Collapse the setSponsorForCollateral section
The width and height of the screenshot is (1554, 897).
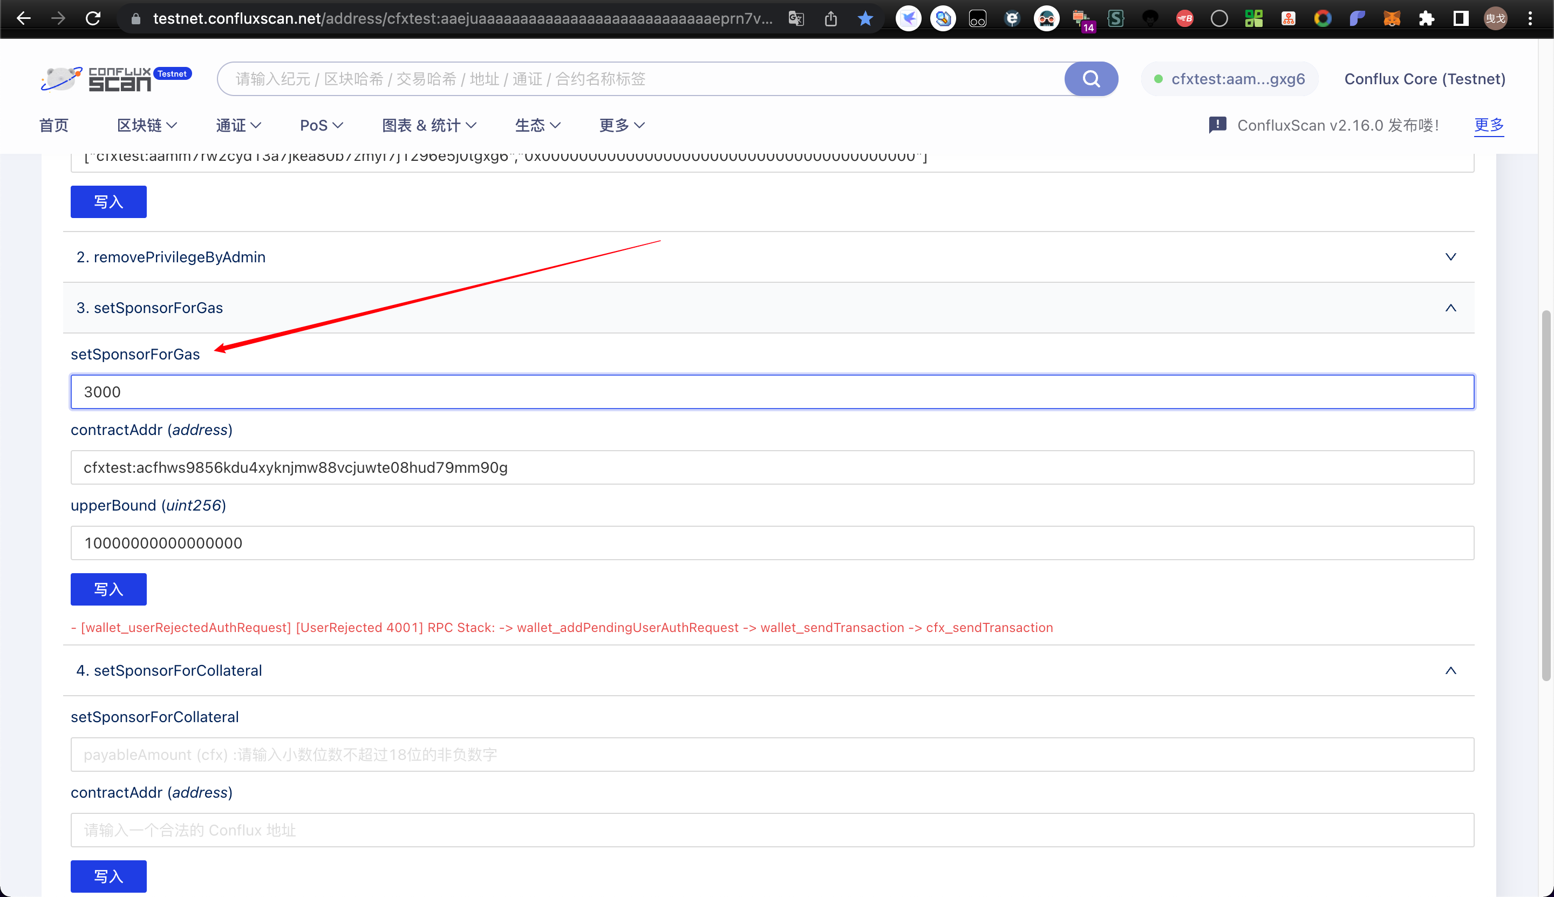1450,670
